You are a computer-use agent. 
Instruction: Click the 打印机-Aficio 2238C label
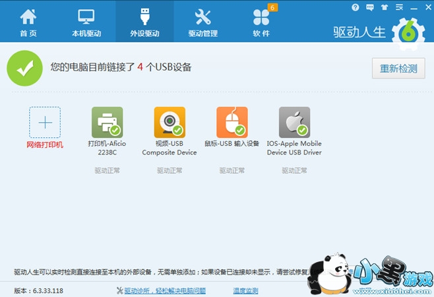pyautogui.click(x=107, y=148)
